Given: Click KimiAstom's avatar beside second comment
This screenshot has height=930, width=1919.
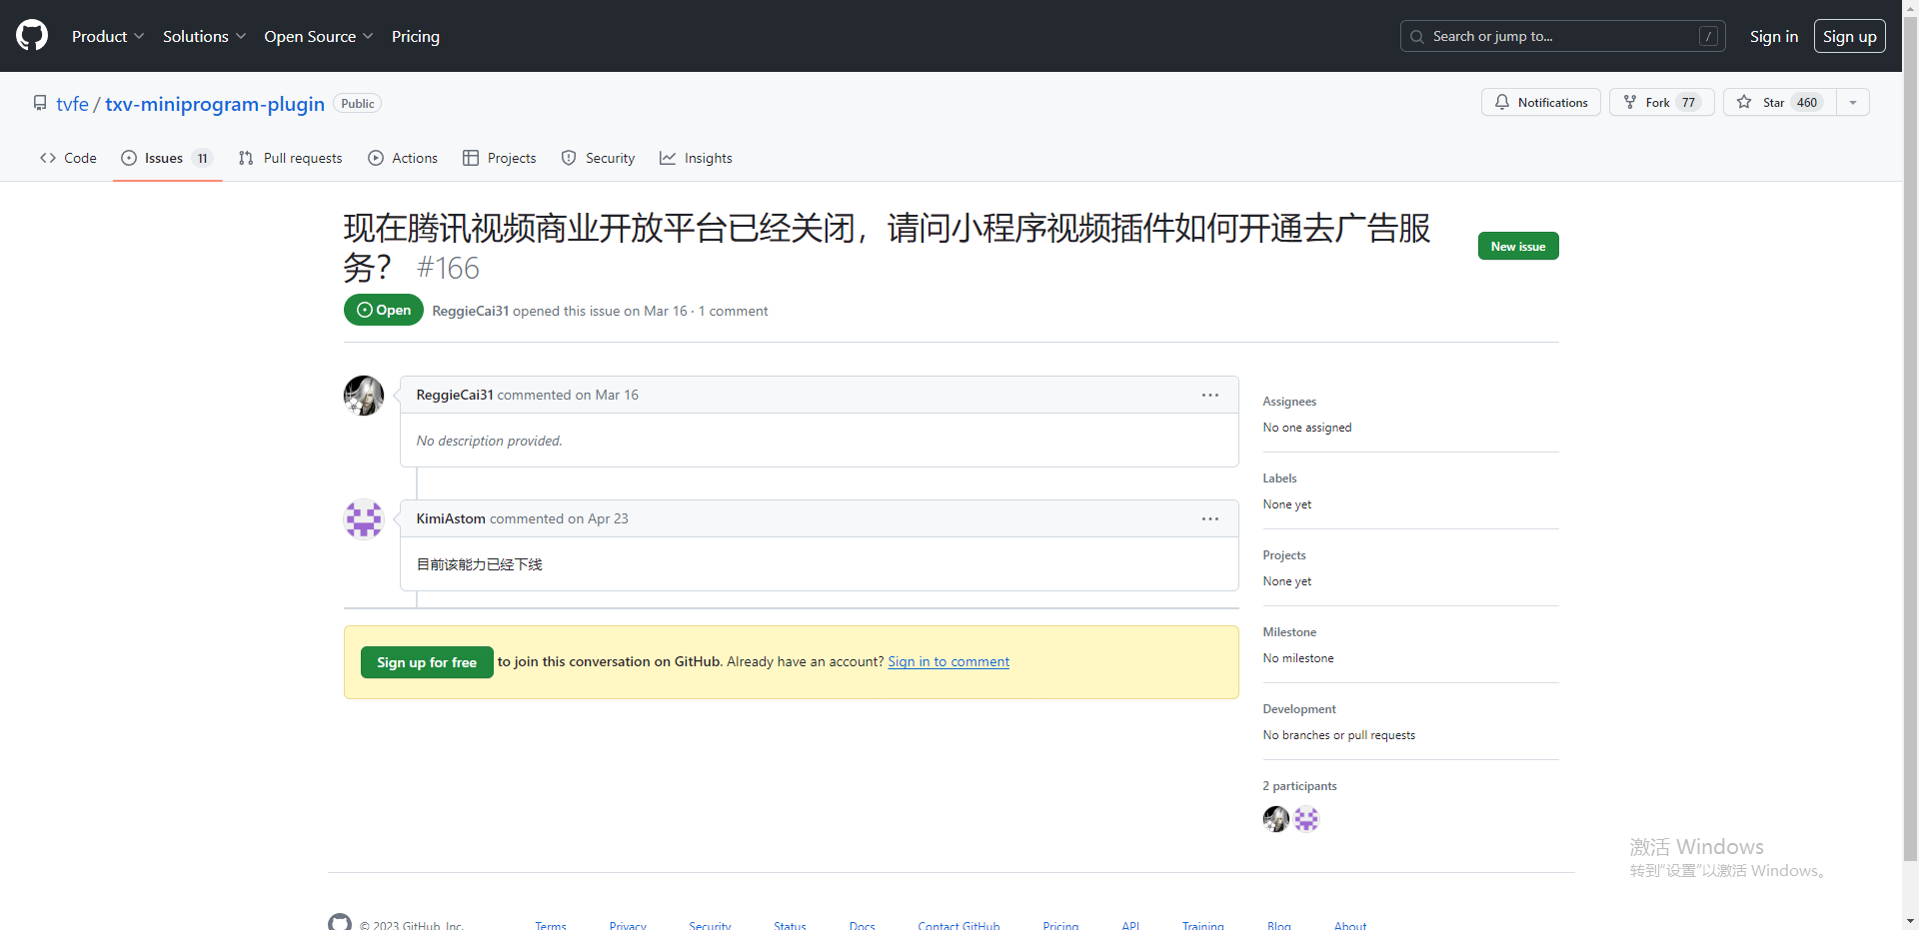Looking at the screenshot, I should [364, 519].
